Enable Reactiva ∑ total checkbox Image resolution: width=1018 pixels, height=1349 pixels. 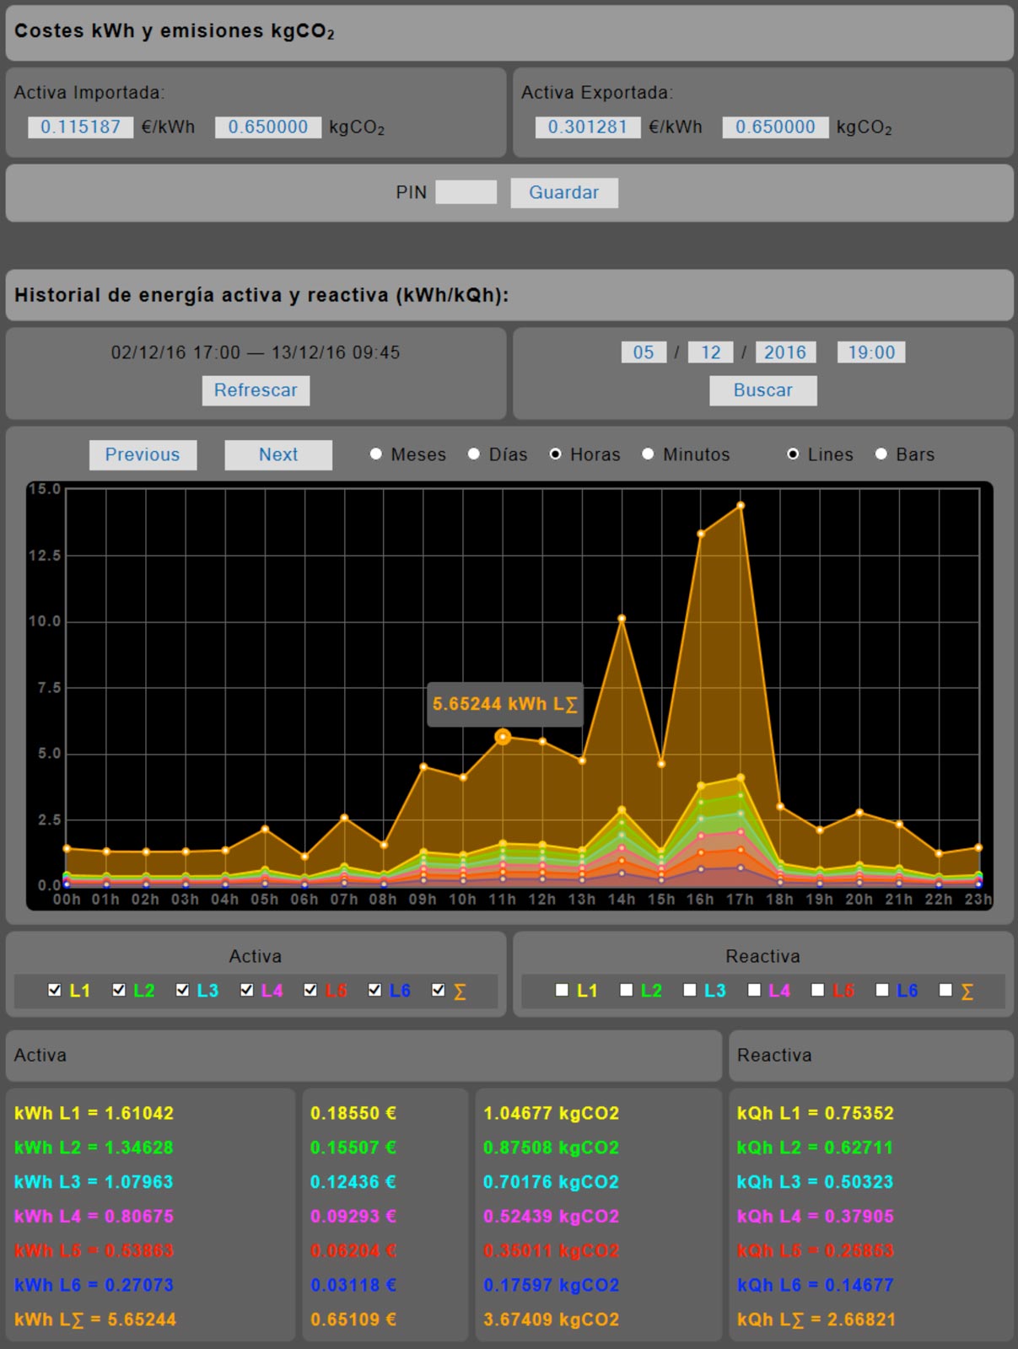[x=945, y=991]
